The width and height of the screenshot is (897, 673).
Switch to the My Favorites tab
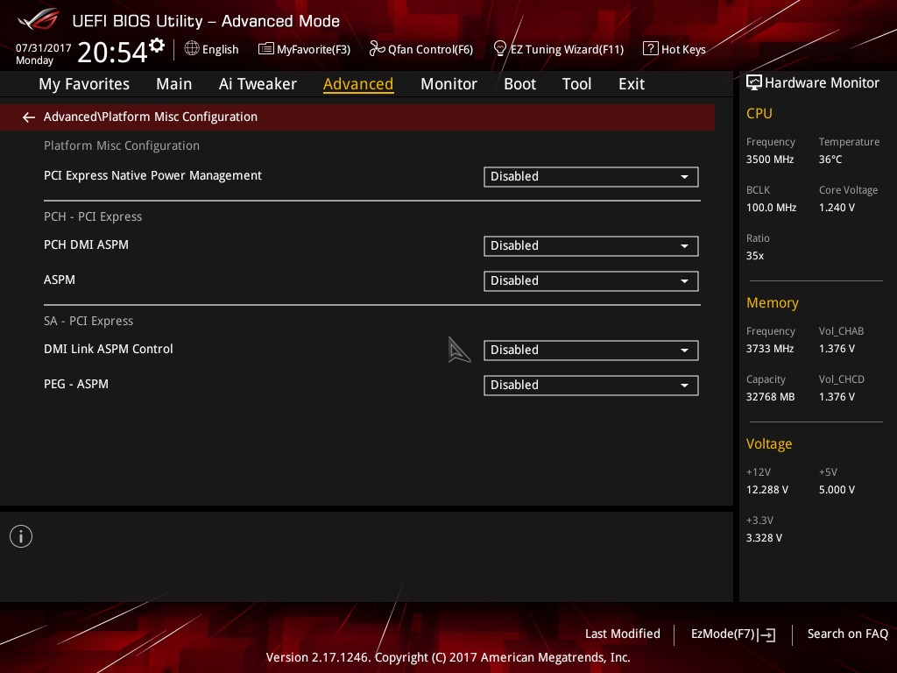(x=84, y=84)
